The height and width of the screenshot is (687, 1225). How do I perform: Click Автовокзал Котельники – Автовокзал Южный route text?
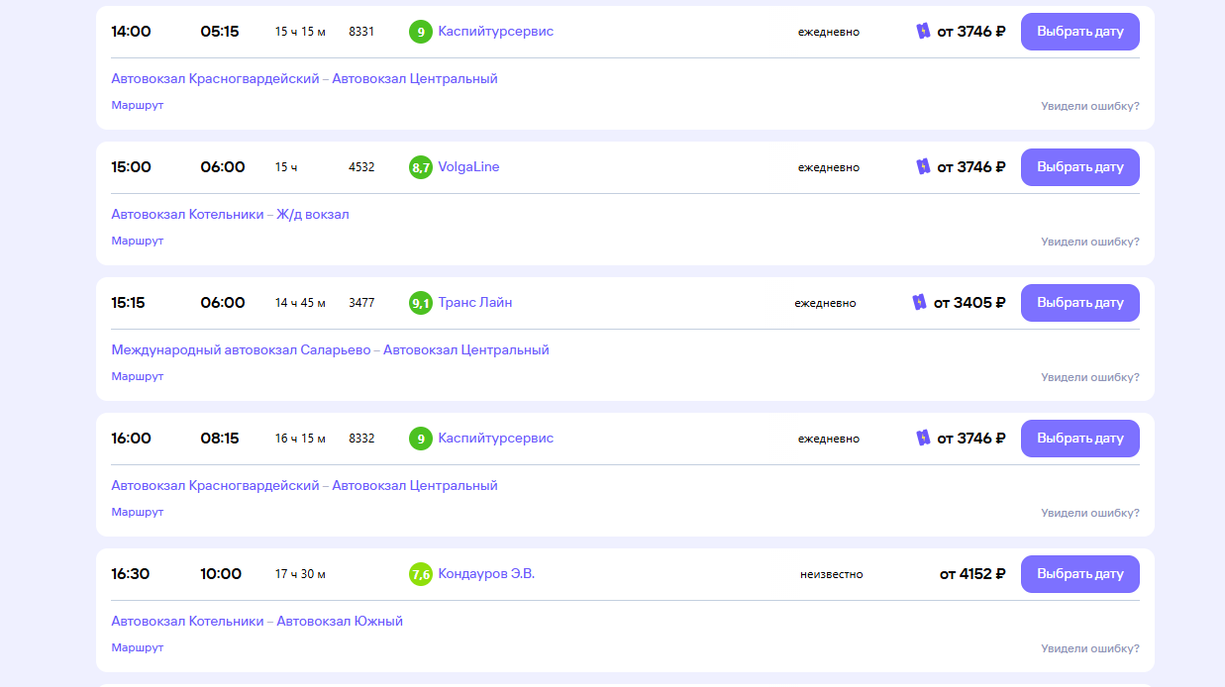[257, 622]
